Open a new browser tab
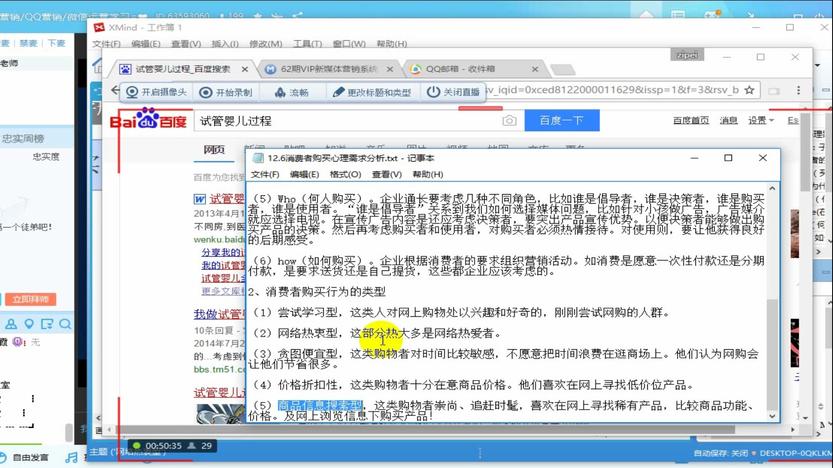Image resolution: width=833 pixels, height=468 pixels. point(563,69)
